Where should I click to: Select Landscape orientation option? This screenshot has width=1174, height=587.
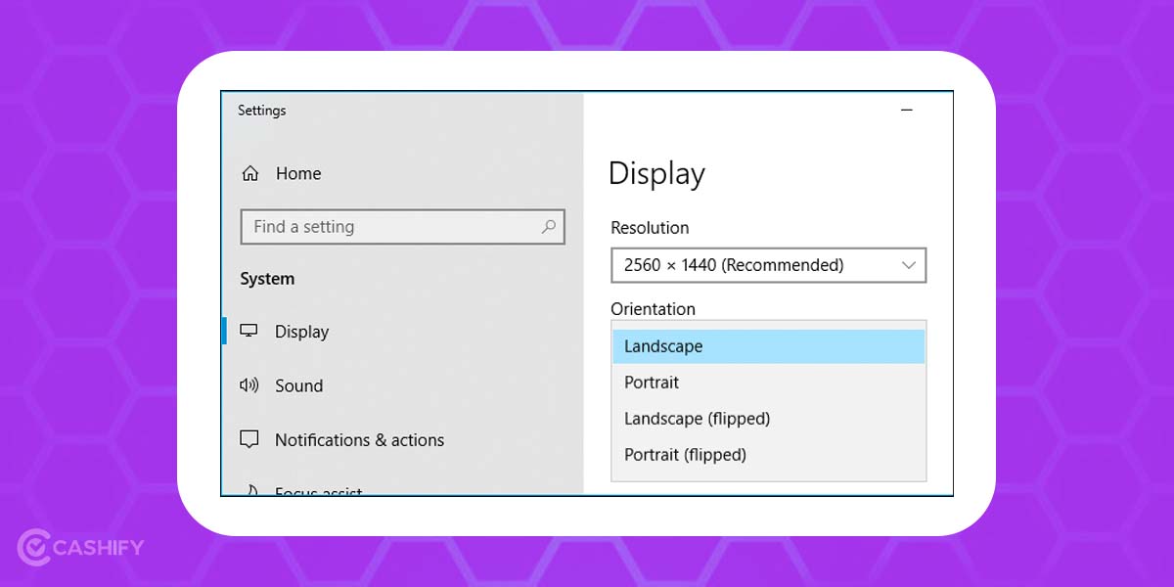pos(768,346)
